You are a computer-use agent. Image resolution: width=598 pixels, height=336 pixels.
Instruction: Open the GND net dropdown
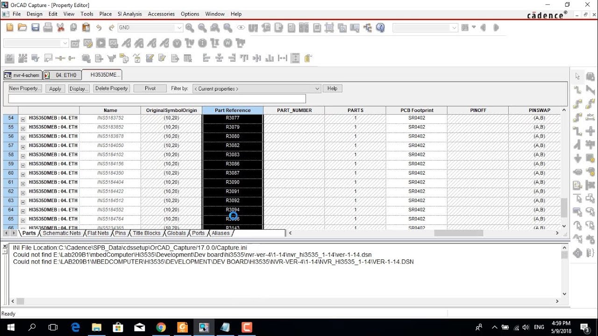tap(179, 28)
